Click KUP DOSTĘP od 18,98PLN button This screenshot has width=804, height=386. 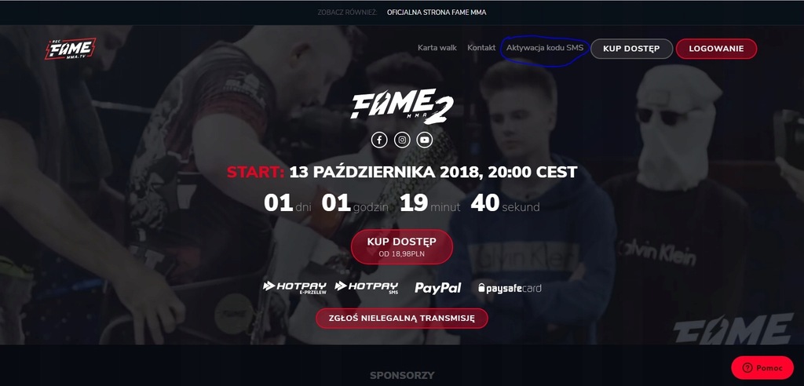[x=402, y=246]
